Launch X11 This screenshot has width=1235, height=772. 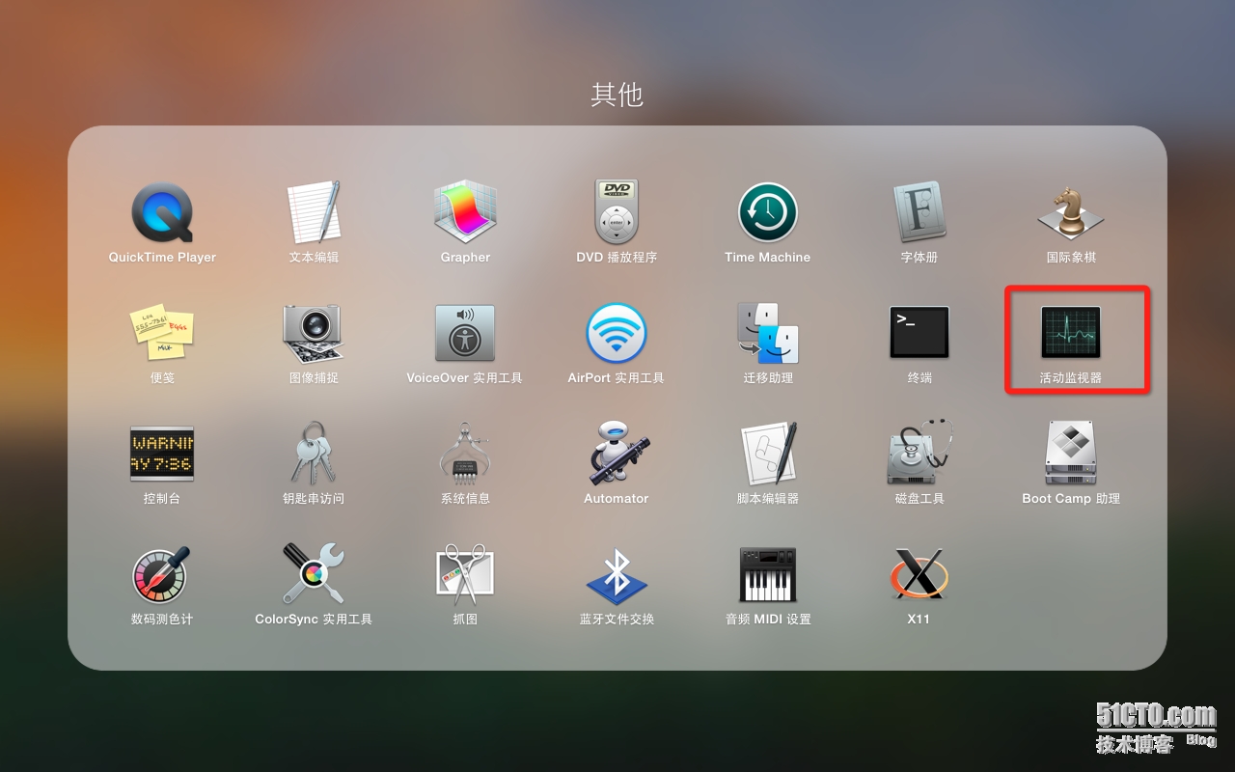919,574
